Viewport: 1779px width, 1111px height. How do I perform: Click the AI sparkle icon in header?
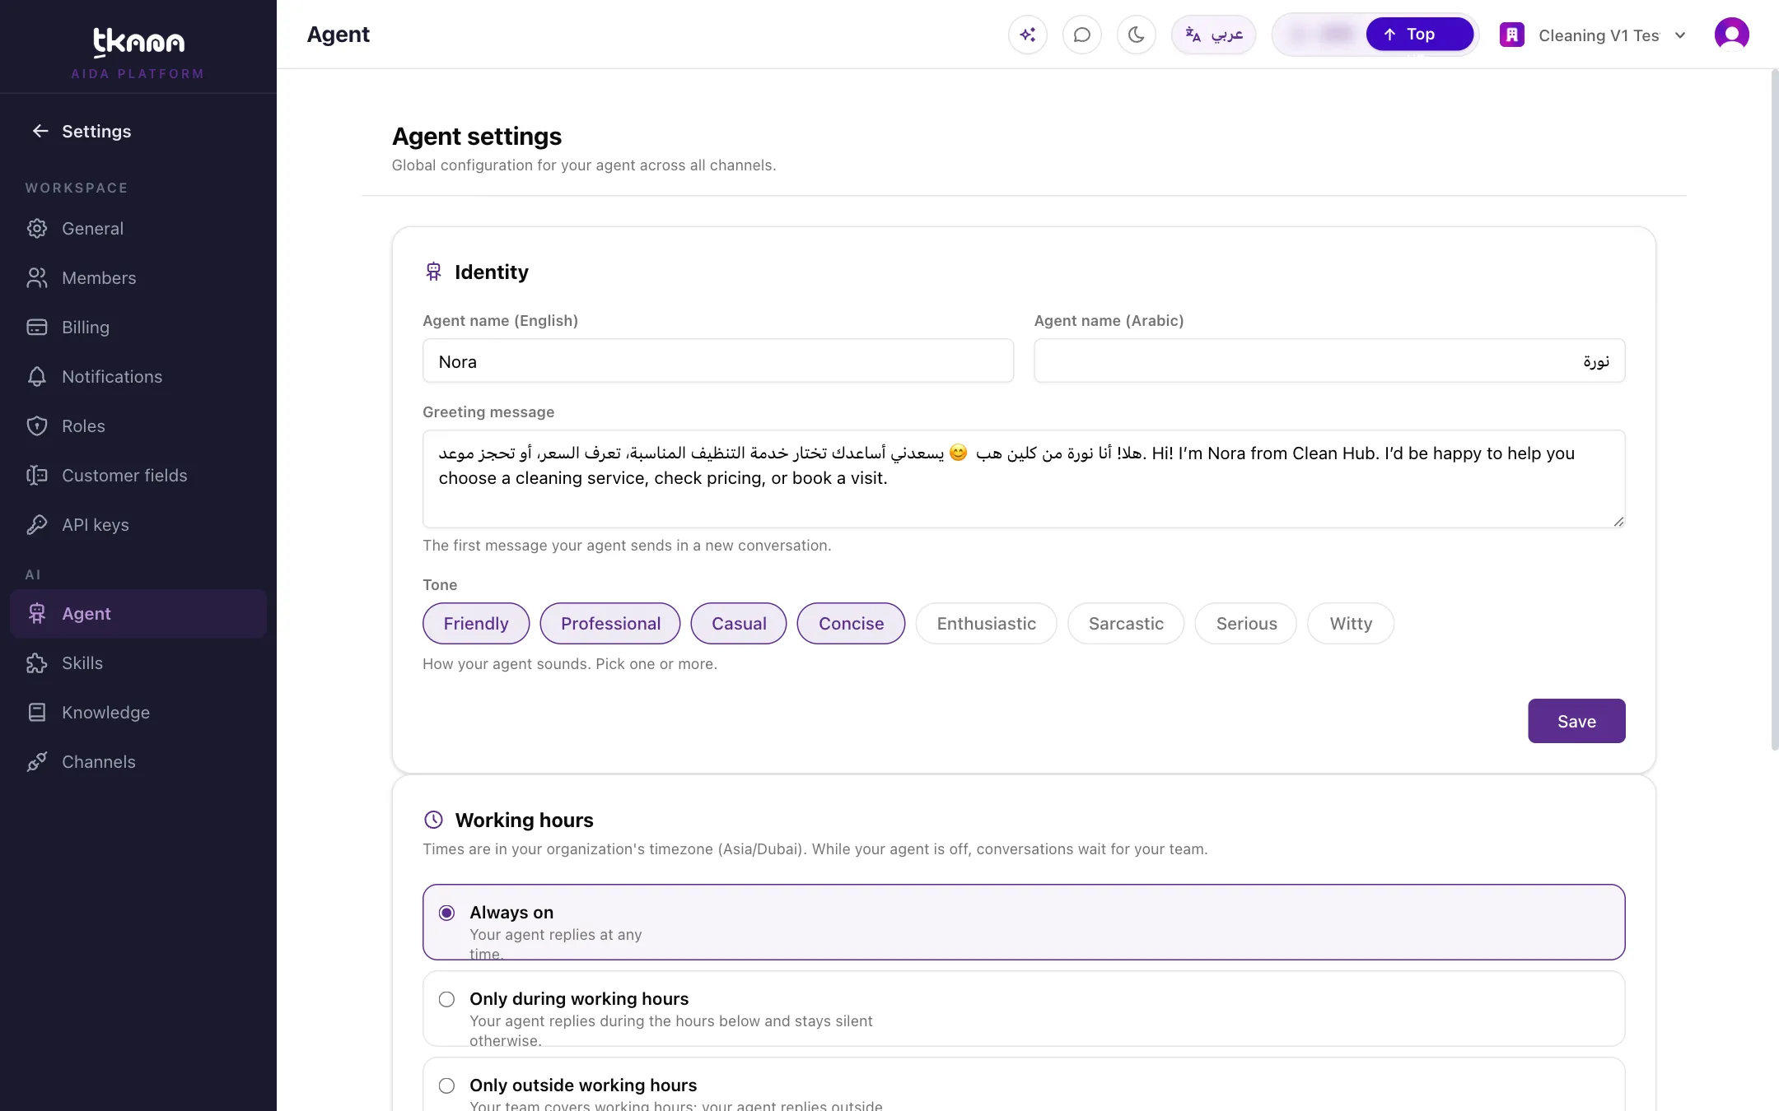(1027, 35)
